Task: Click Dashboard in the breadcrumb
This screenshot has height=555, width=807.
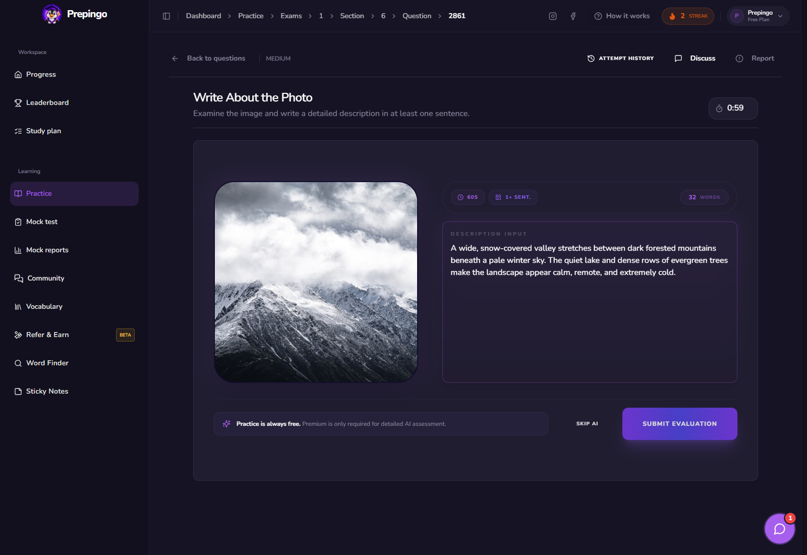Action: (x=203, y=16)
